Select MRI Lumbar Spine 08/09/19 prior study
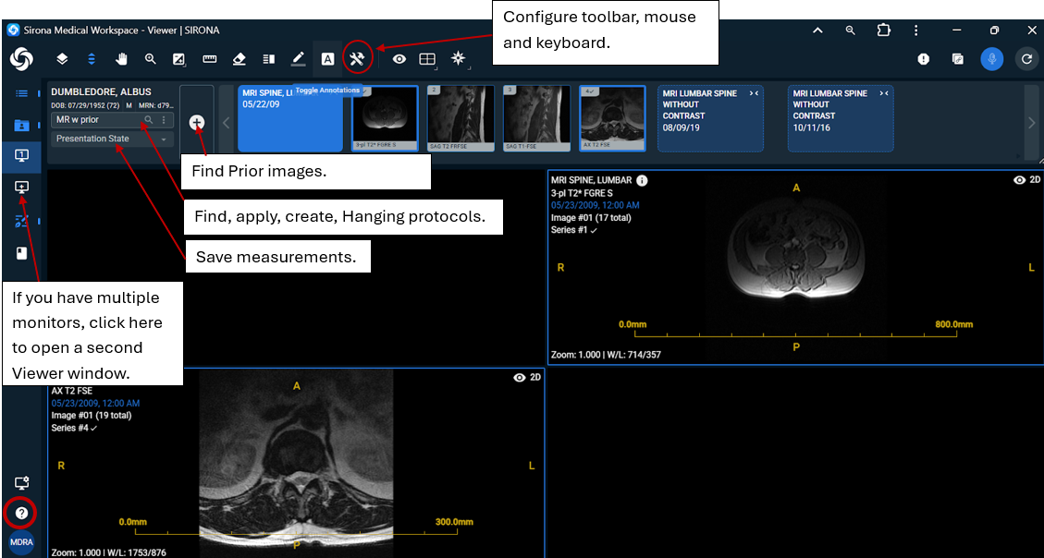 click(x=710, y=118)
